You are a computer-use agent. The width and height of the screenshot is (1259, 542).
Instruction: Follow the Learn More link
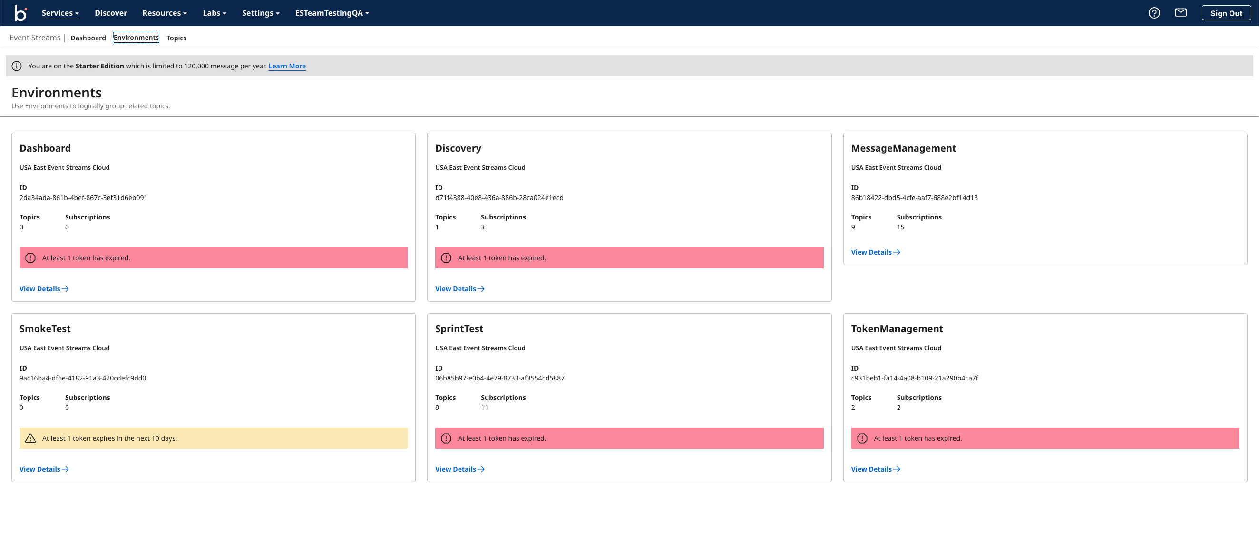point(287,66)
